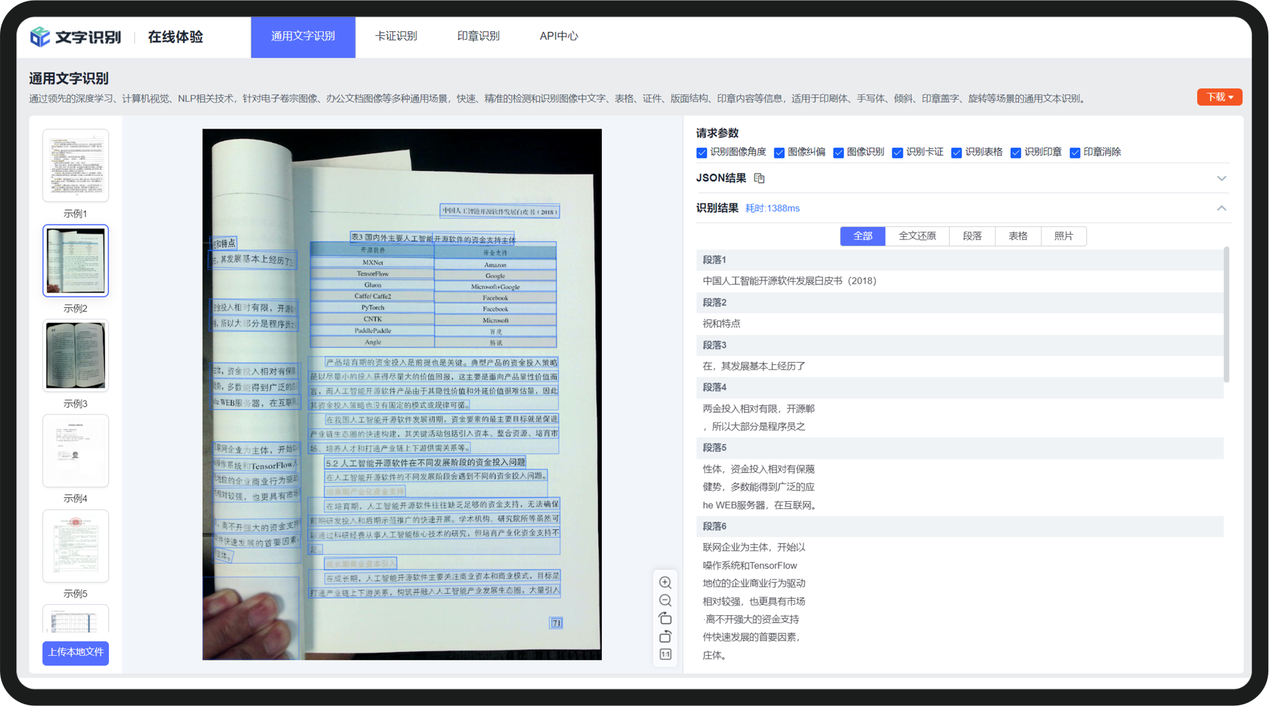The height and width of the screenshot is (706, 1269).
Task: Show the 段落 results view
Action: [972, 236]
